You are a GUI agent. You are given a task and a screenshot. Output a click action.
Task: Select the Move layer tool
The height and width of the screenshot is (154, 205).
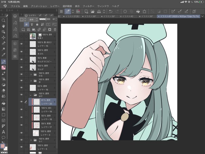coord(3,37)
